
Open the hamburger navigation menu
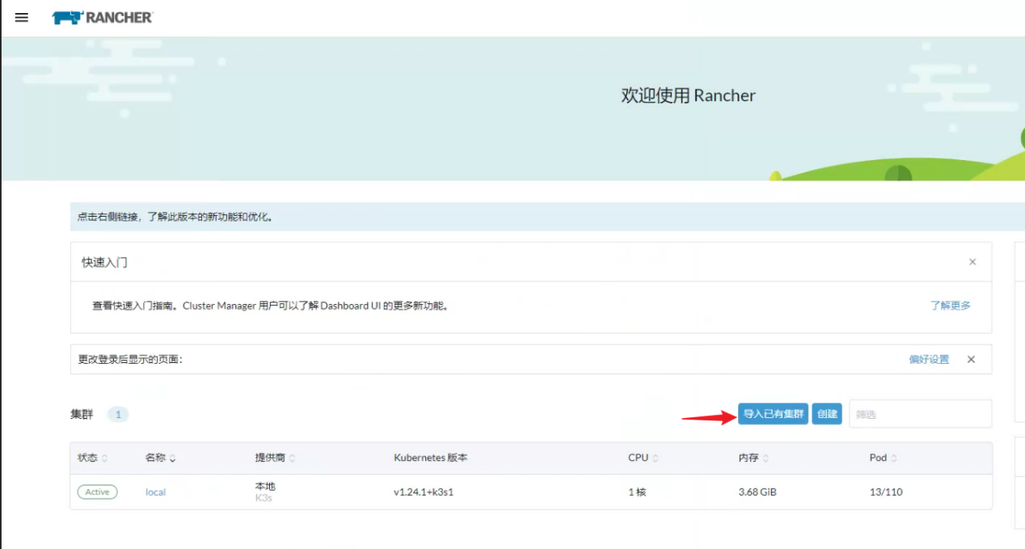point(22,17)
